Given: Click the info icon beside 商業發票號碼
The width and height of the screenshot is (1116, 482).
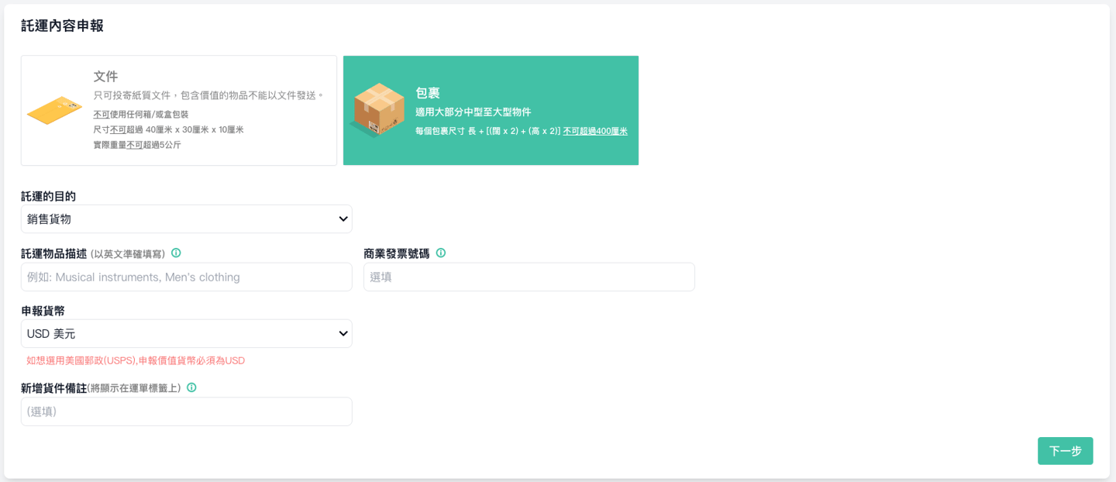Looking at the screenshot, I should point(441,253).
